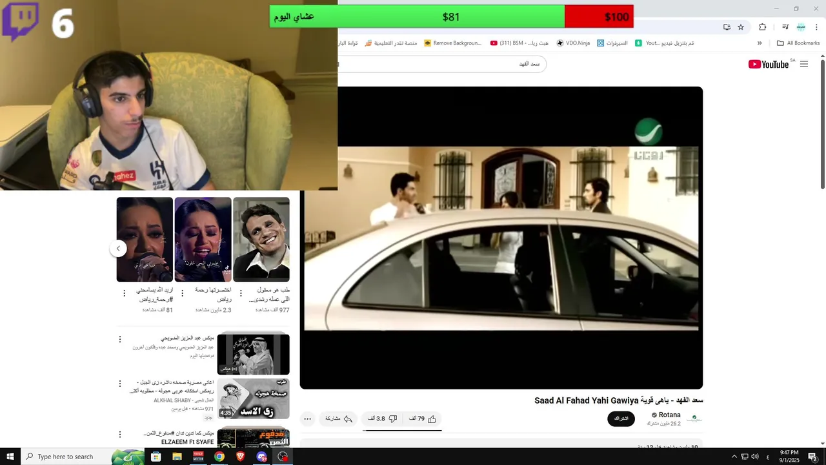826x465 pixels.
Task: Open volume control in system tray
Action: click(755, 456)
